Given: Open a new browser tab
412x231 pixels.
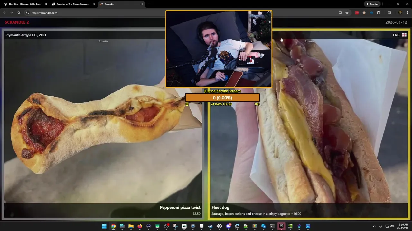Looking at the screenshot, I should coord(149,4).
